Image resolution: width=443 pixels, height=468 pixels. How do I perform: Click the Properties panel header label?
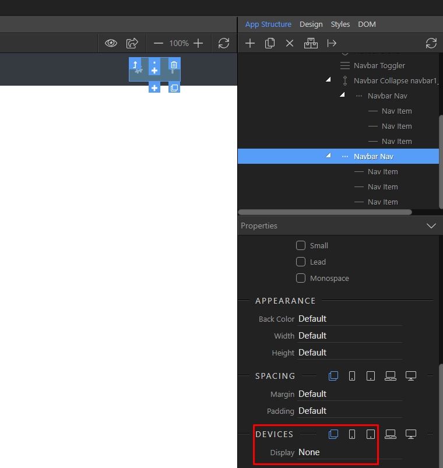coord(259,226)
